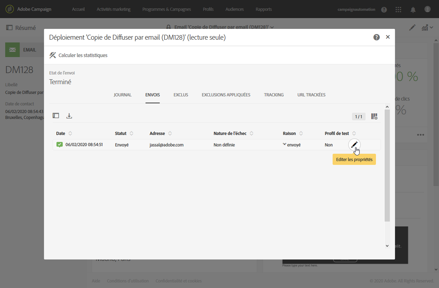Open the URL TRACKÉES tab

(x=311, y=95)
